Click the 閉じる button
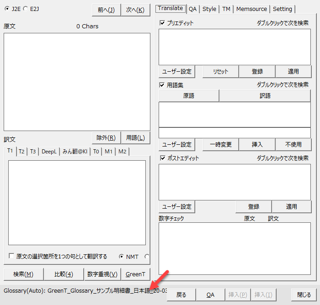320x305 pixels. (304, 295)
